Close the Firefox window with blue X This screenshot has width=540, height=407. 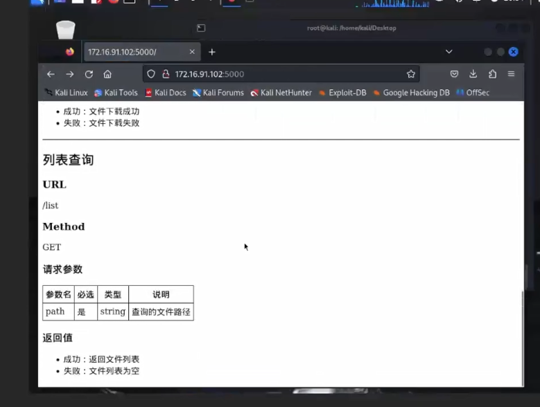pyautogui.click(x=513, y=52)
